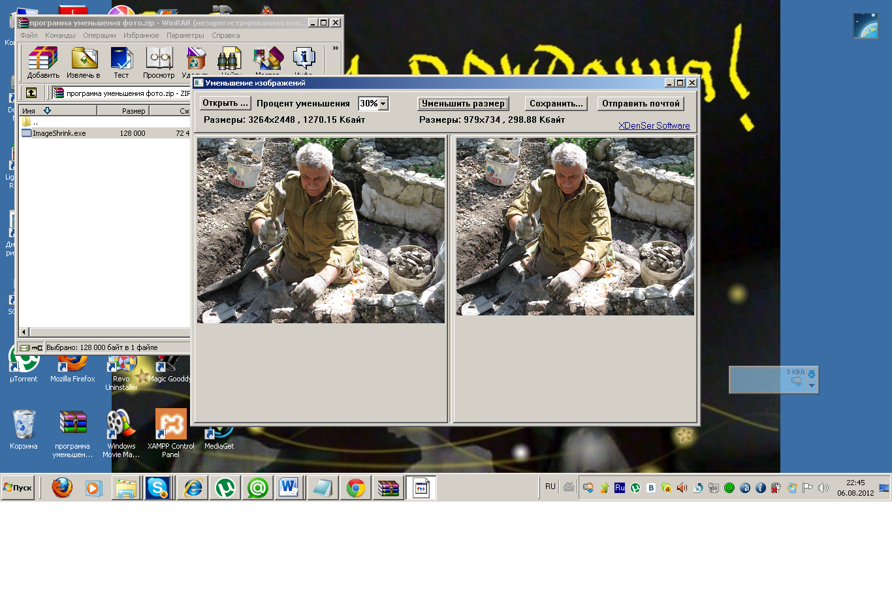Sort WinRAR file list by Размер column
892x606 pixels.
[x=123, y=111]
